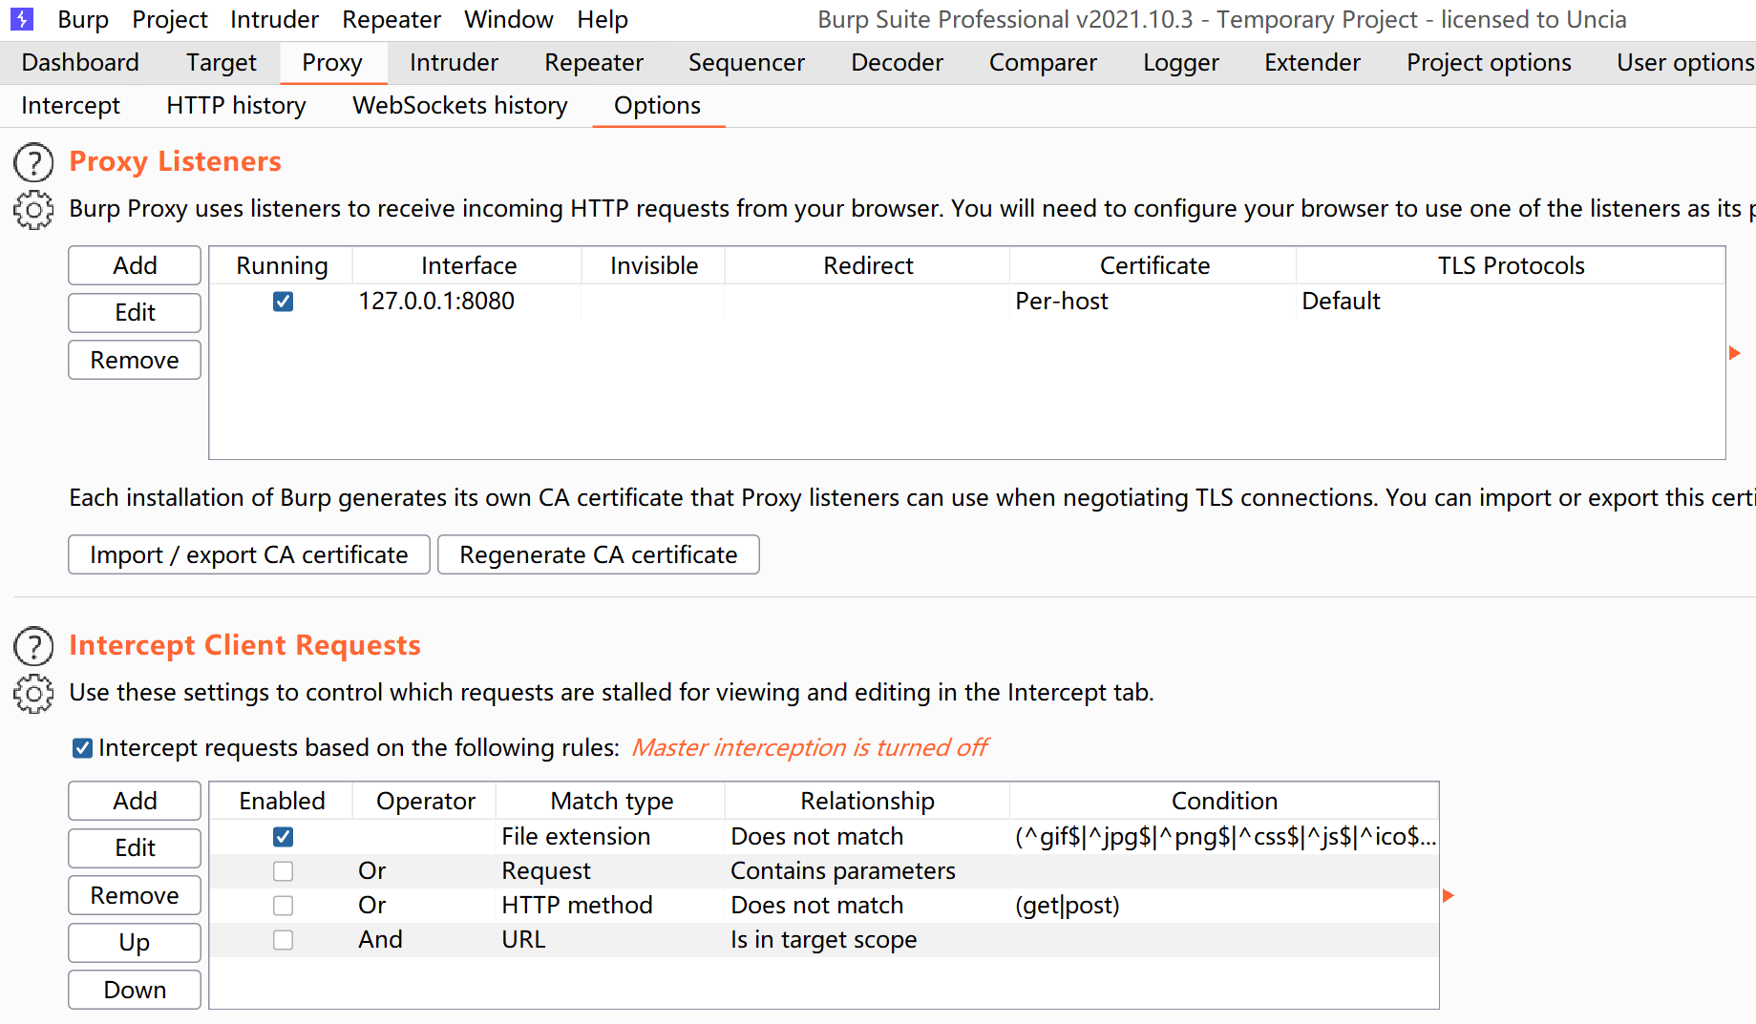Click the Running column header
1756x1024 pixels.
pos(282,266)
